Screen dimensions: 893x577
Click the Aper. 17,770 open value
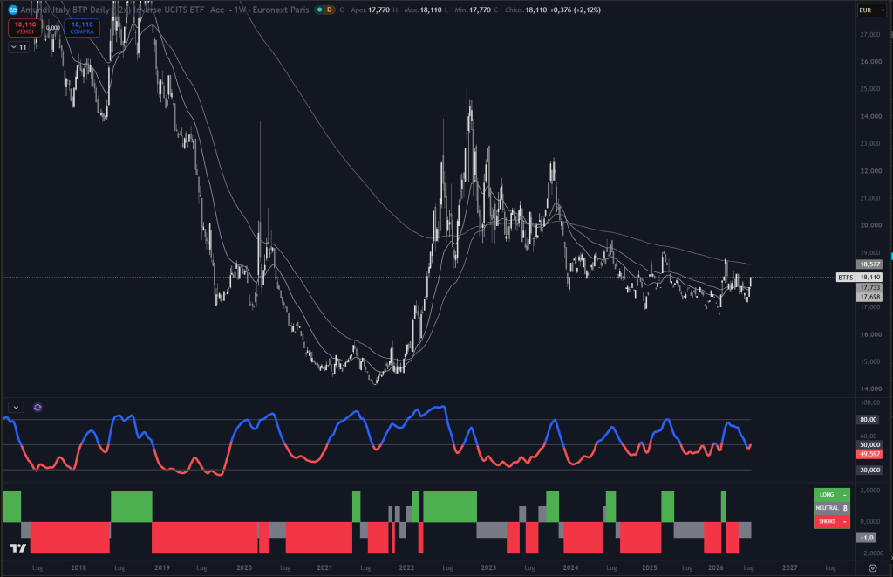tap(370, 10)
